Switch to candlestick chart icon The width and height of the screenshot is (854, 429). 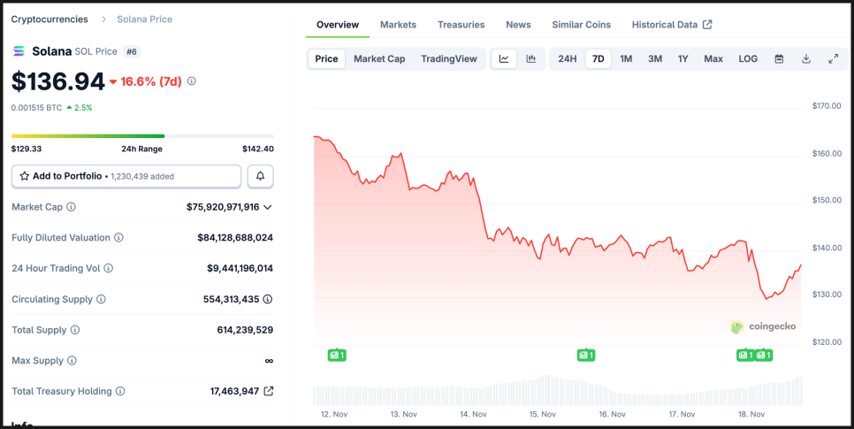(x=531, y=59)
